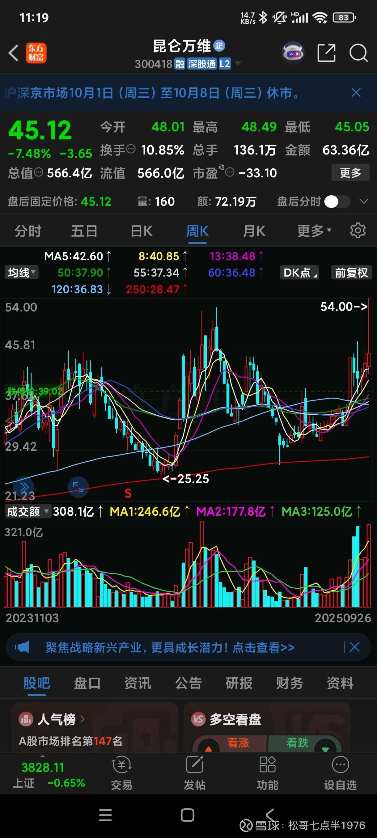Image resolution: width=377 pixels, height=838 pixels.
Task: Tap the 跌停价:39.02 line label
Action: 35,391
